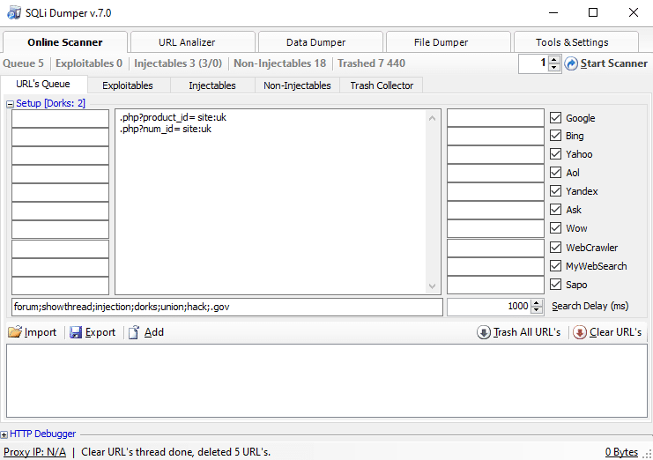Toggle the Google search engine checkbox
The height and width of the screenshot is (460, 653).
pos(555,118)
